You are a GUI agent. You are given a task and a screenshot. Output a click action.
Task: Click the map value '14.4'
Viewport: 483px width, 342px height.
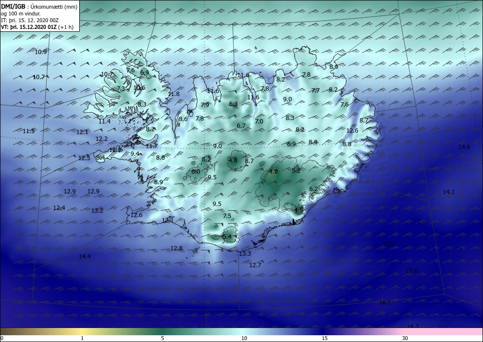click(85, 256)
